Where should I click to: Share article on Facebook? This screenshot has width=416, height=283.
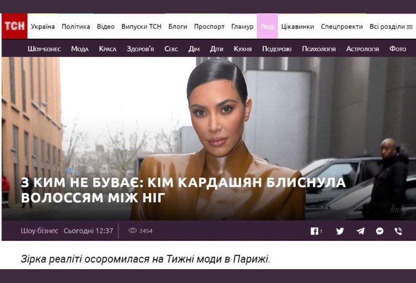pyautogui.click(x=314, y=231)
